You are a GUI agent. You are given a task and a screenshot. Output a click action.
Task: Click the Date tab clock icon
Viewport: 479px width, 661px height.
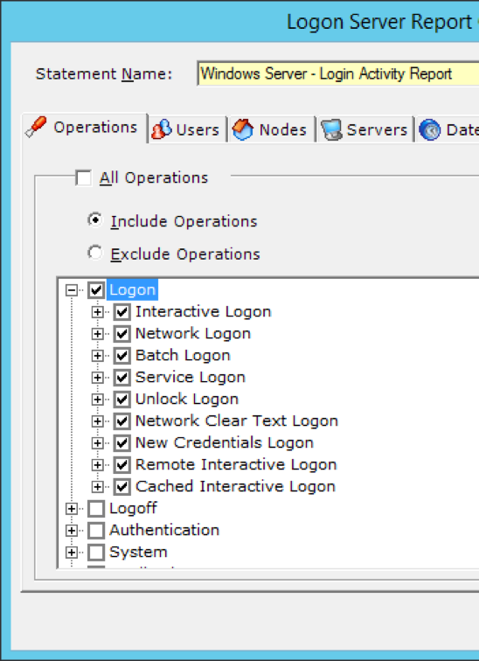coord(430,129)
